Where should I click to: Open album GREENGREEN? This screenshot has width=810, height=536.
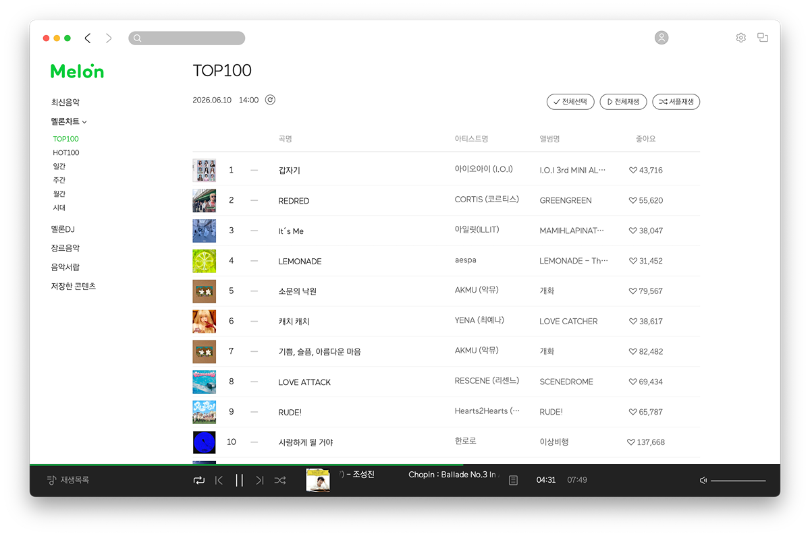[566, 201]
